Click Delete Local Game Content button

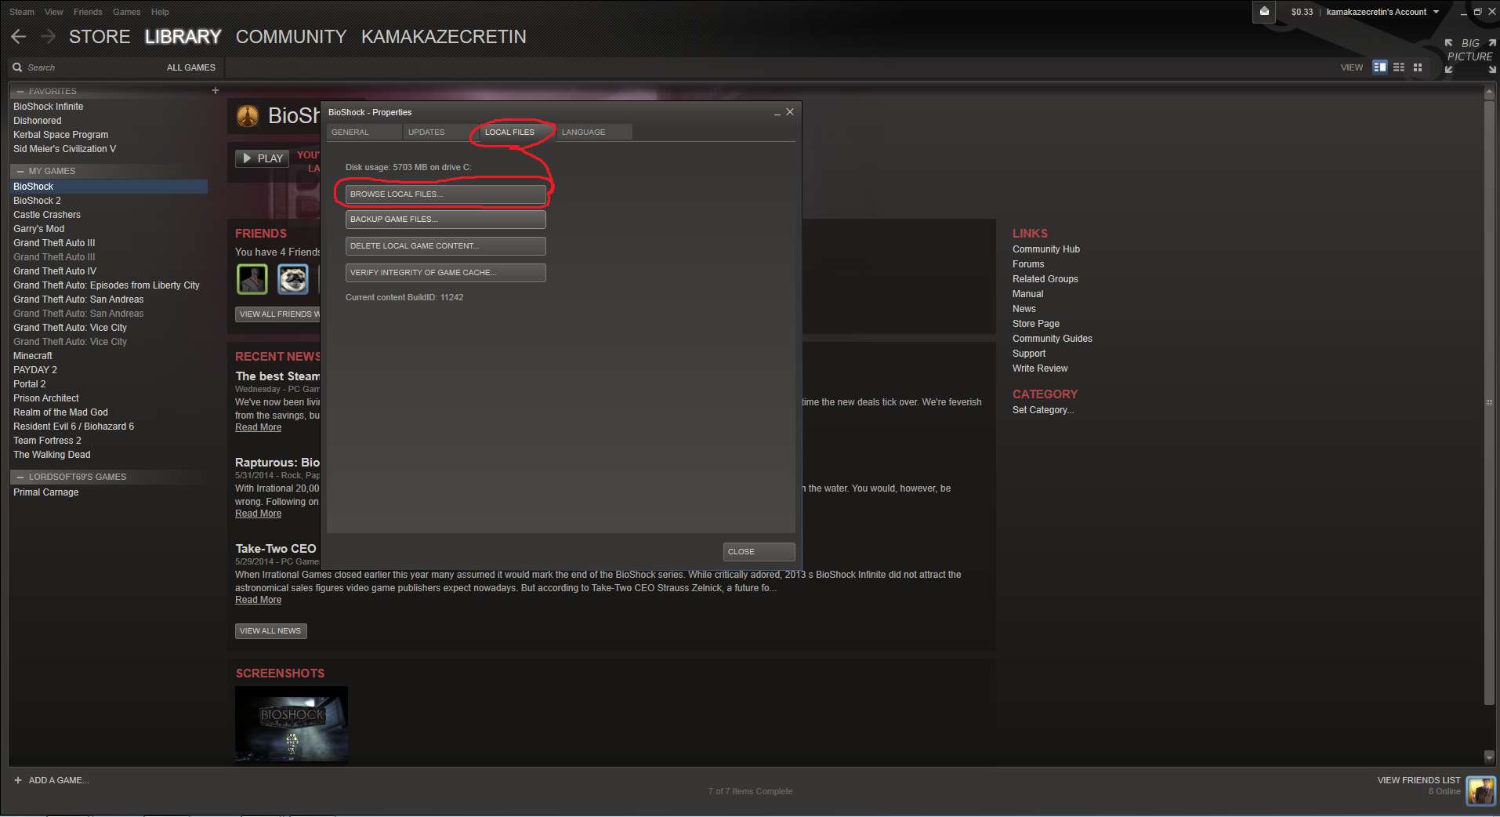tap(445, 246)
